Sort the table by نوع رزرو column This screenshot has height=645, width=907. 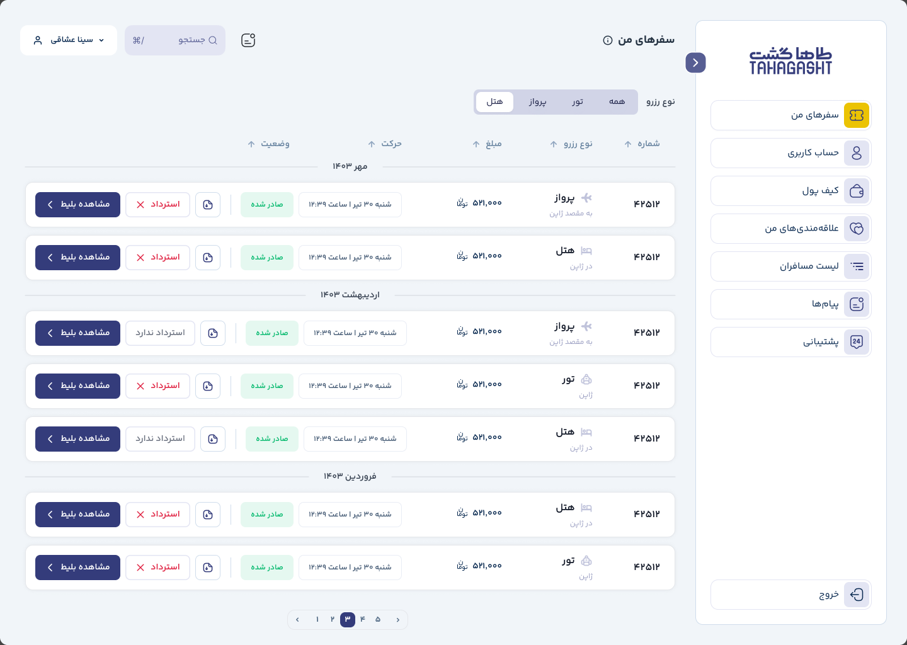coord(571,144)
